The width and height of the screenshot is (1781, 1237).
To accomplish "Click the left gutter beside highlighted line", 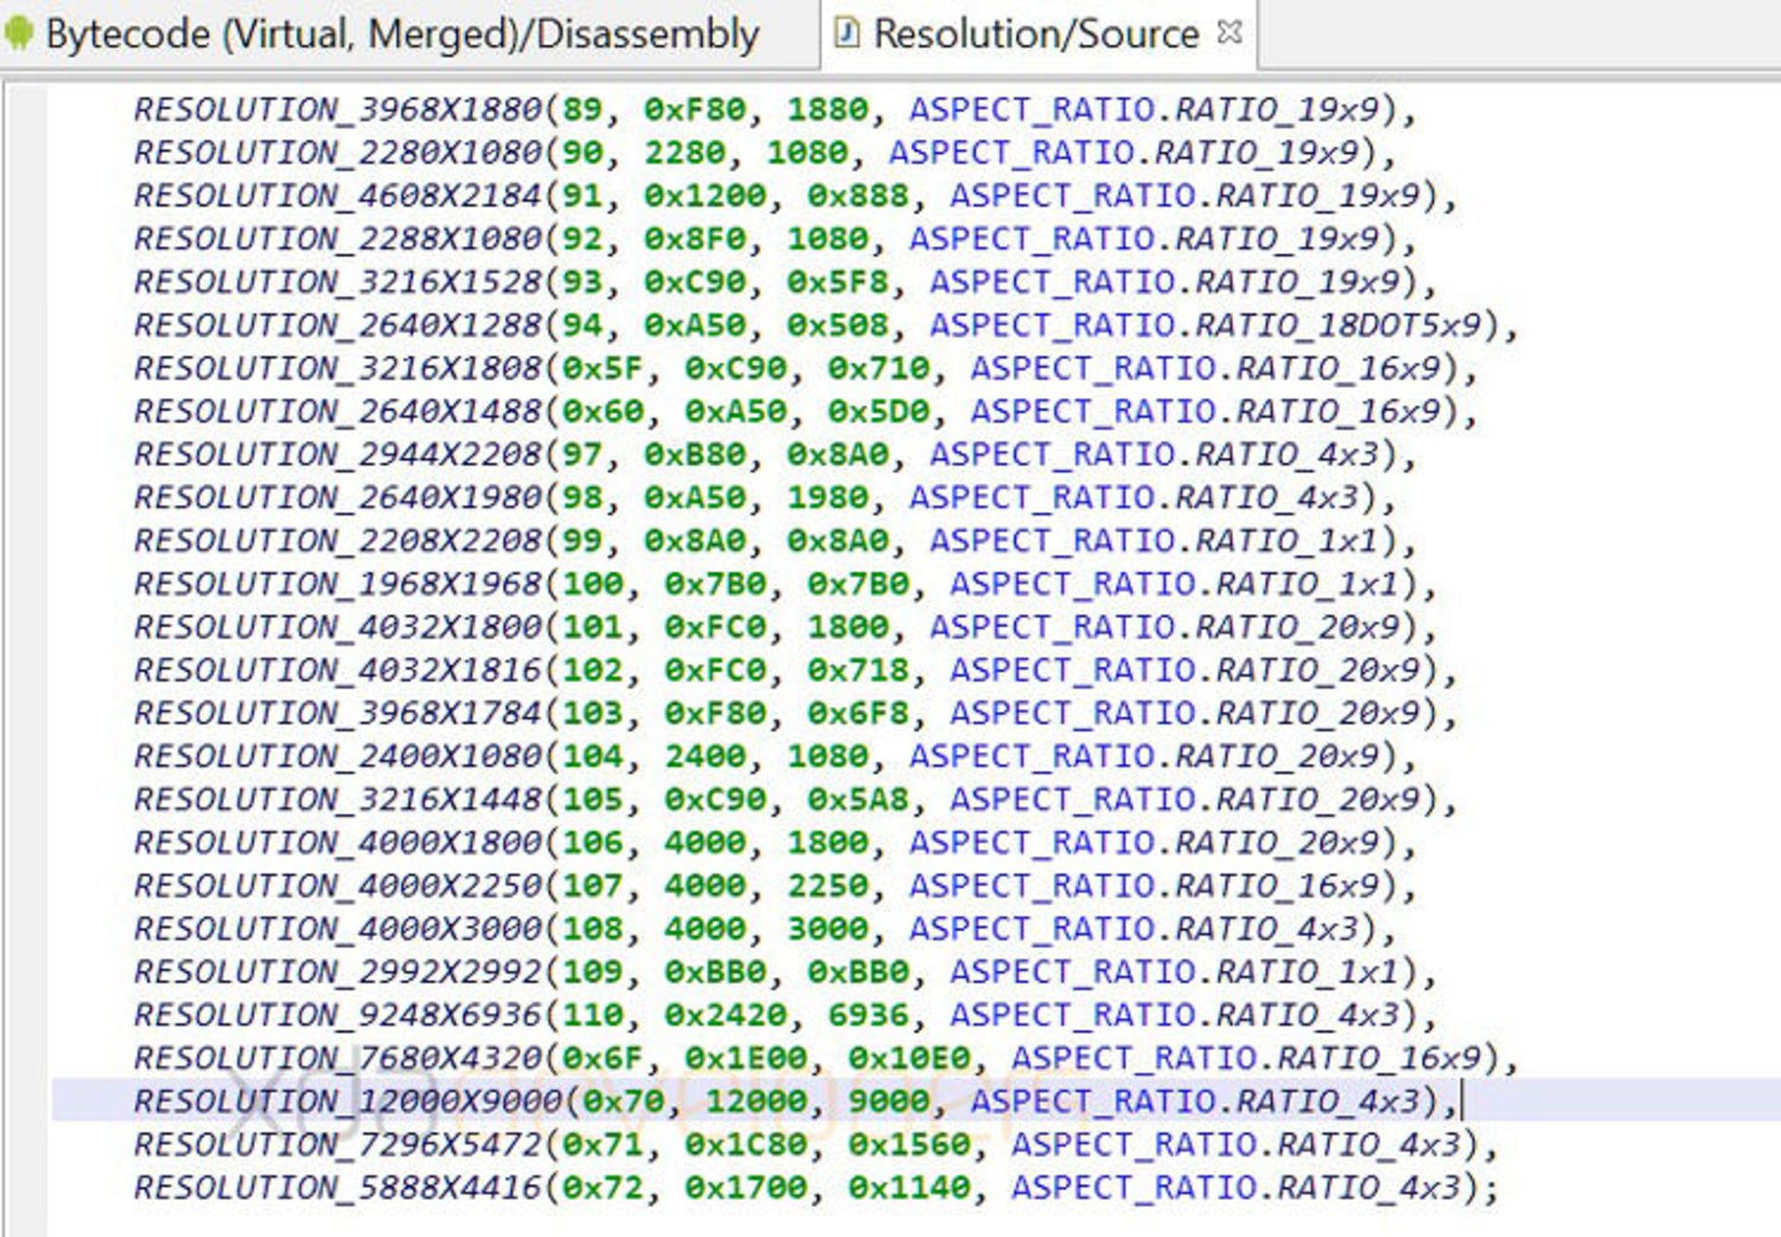I will 26,1101.
